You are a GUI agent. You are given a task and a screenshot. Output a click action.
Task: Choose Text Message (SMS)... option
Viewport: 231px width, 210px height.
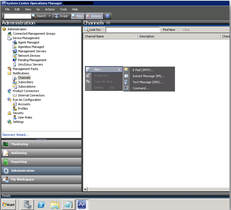[149, 82]
